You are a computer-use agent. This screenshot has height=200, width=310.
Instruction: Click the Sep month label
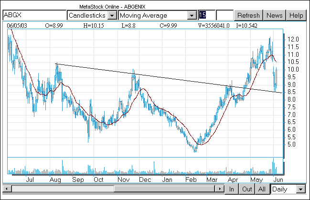tap(78, 179)
